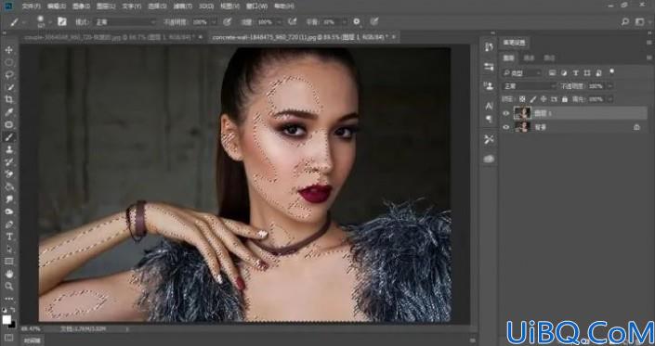Open the brush preset picker dropdown
This screenshot has width=655, height=346.
pyautogui.click(x=50, y=21)
